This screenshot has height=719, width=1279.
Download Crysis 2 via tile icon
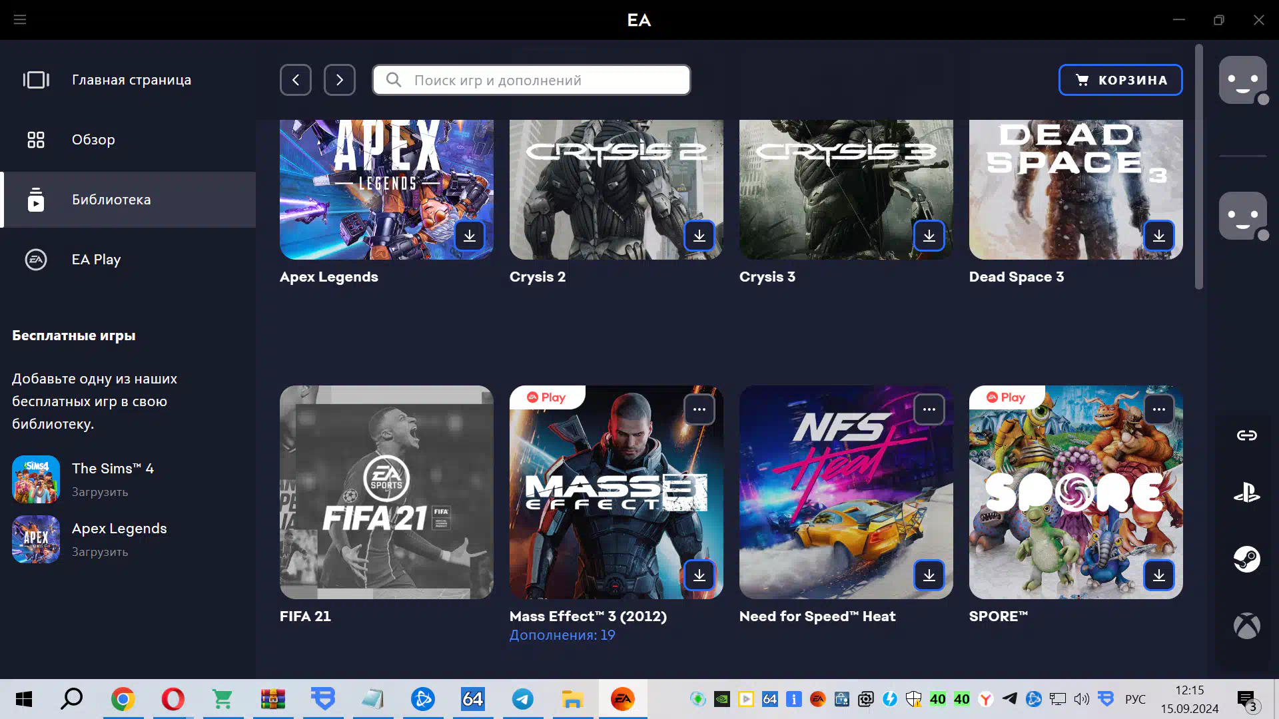(x=699, y=236)
